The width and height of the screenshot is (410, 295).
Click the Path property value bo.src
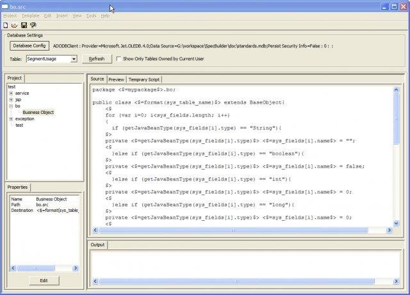(x=42, y=205)
